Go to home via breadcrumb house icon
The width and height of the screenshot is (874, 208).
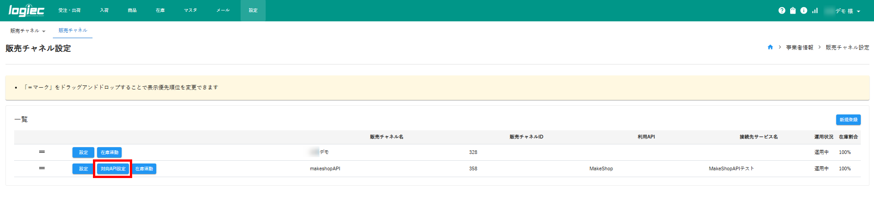(x=770, y=47)
